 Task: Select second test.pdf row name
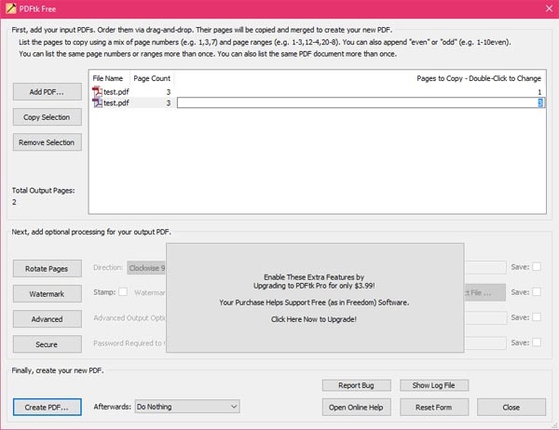click(116, 103)
